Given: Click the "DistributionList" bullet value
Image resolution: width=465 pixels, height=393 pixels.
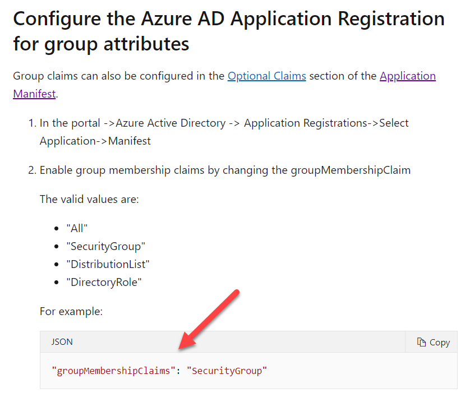Looking at the screenshot, I should pyautogui.click(x=108, y=265).
